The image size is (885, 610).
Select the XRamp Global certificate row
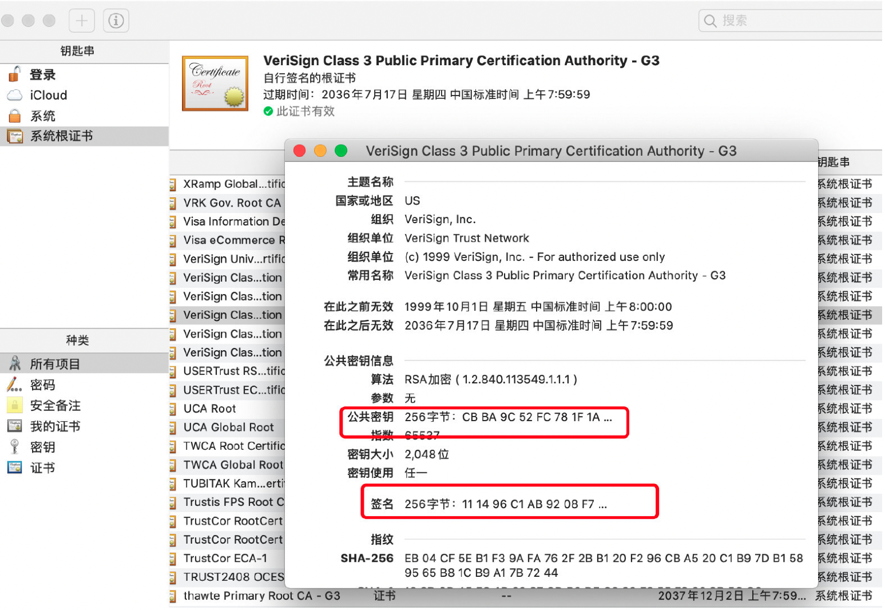227,184
